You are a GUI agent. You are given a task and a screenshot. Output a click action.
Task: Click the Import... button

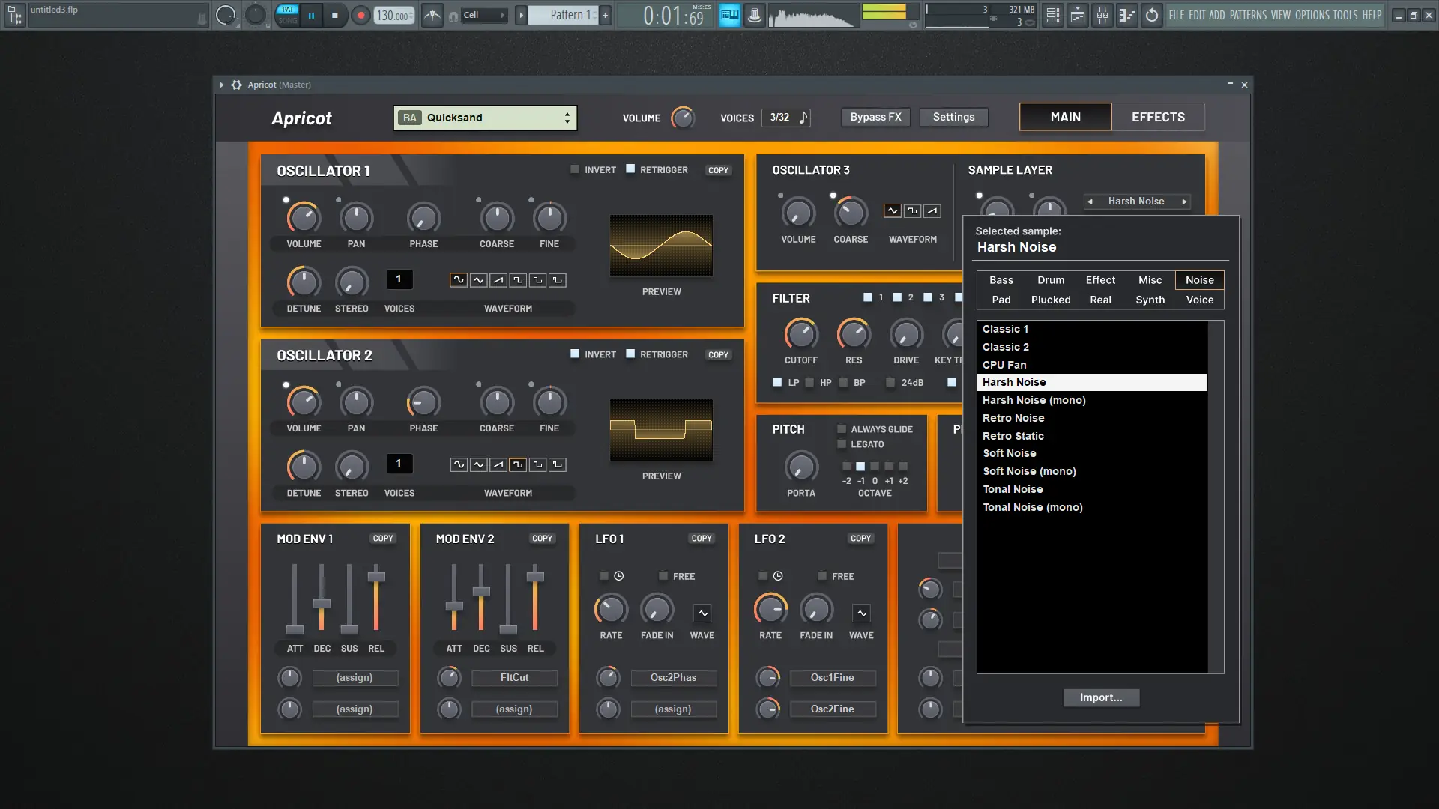(1101, 697)
